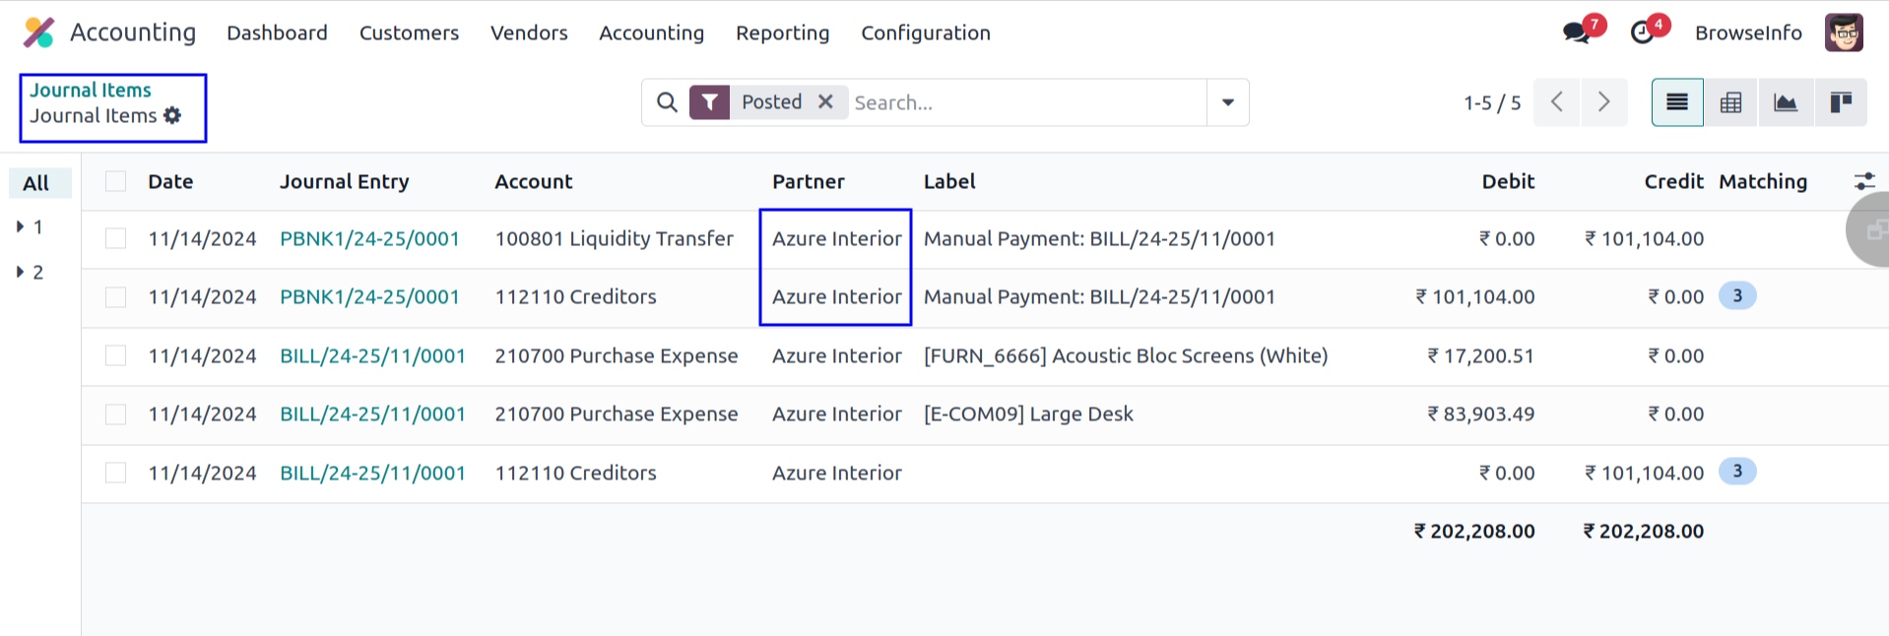Check the Liquidity Transfer row checkbox
Screen dimensions: 1889x636
pyautogui.click(x=116, y=238)
